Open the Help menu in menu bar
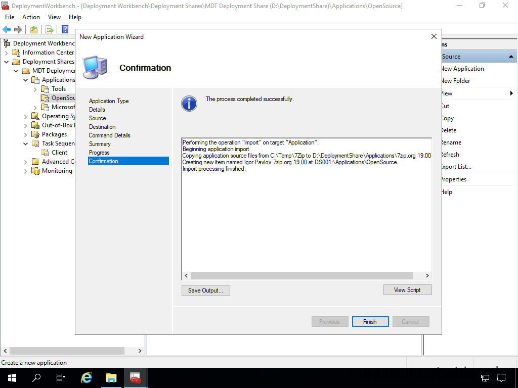This screenshot has width=518, height=388. tap(75, 17)
